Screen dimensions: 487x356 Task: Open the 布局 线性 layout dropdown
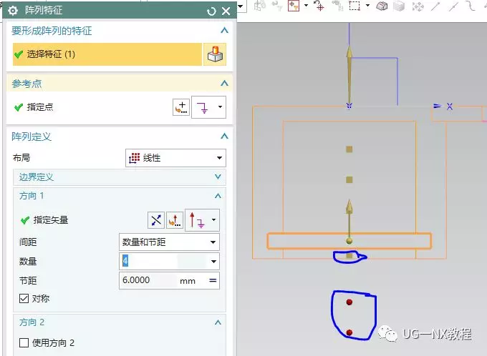[x=175, y=158]
